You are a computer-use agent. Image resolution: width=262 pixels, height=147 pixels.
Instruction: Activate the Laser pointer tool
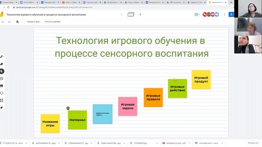(2, 108)
